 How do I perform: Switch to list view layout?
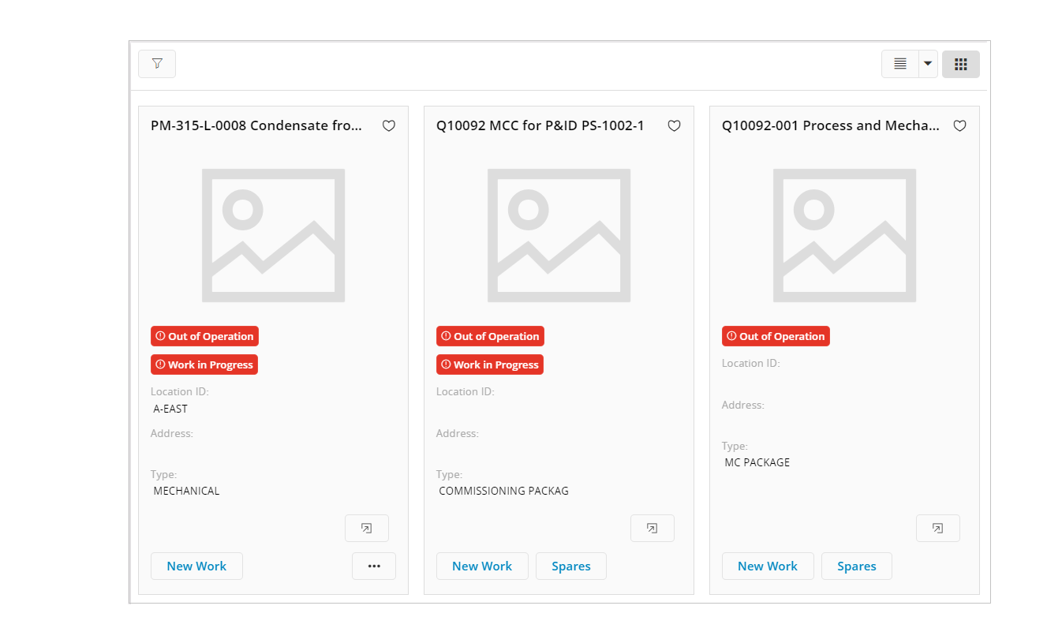click(x=900, y=64)
